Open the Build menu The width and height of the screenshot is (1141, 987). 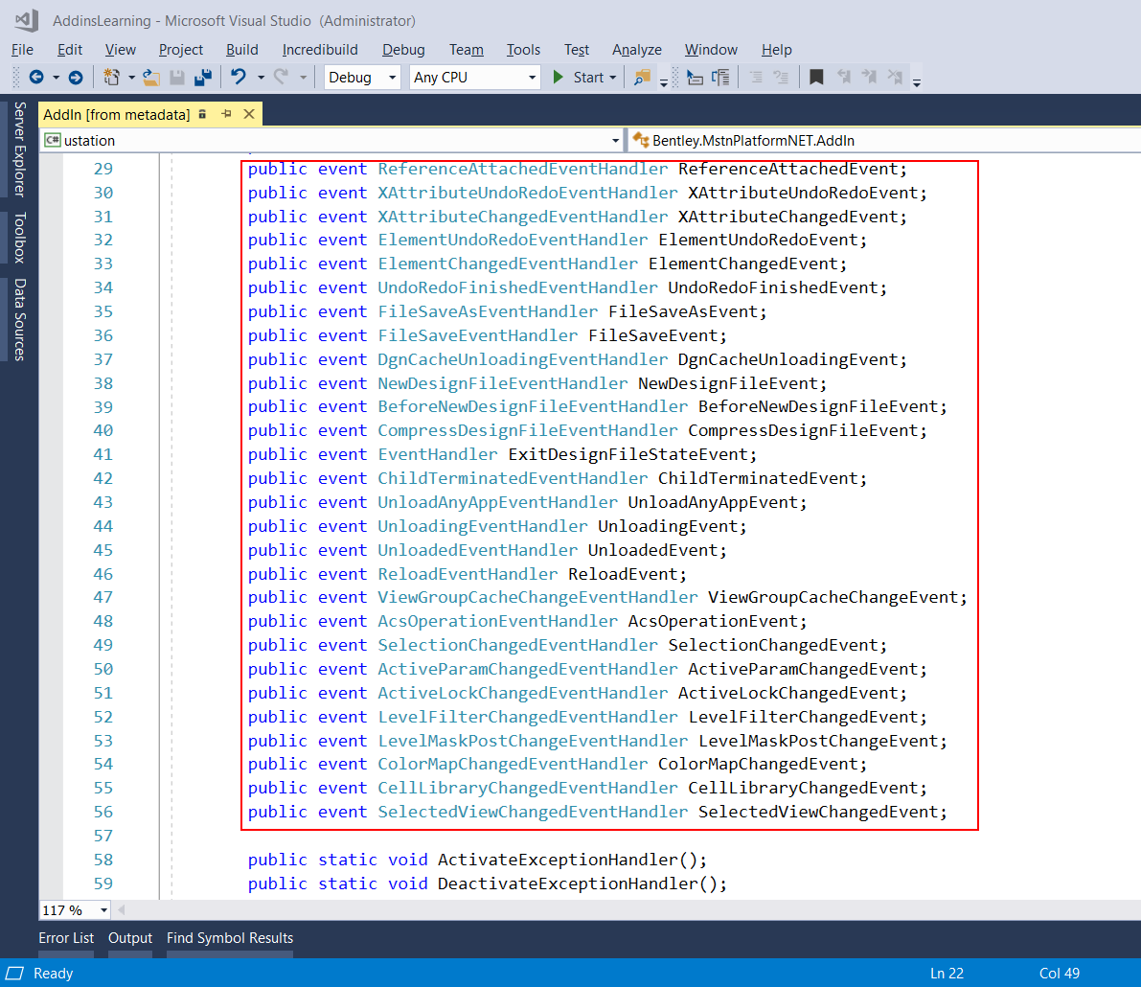pyautogui.click(x=242, y=50)
